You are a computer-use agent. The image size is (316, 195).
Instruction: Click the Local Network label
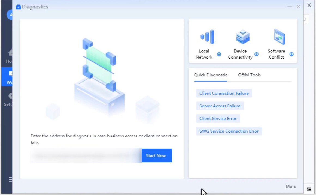click(204, 54)
